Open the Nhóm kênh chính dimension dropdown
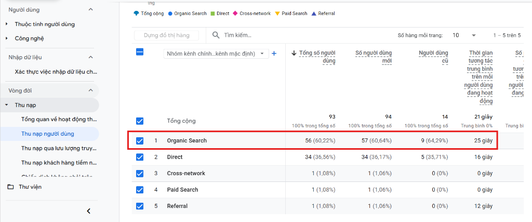Image resolution: width=532 pixels, height=222 pixels. [x=216, y=54]
